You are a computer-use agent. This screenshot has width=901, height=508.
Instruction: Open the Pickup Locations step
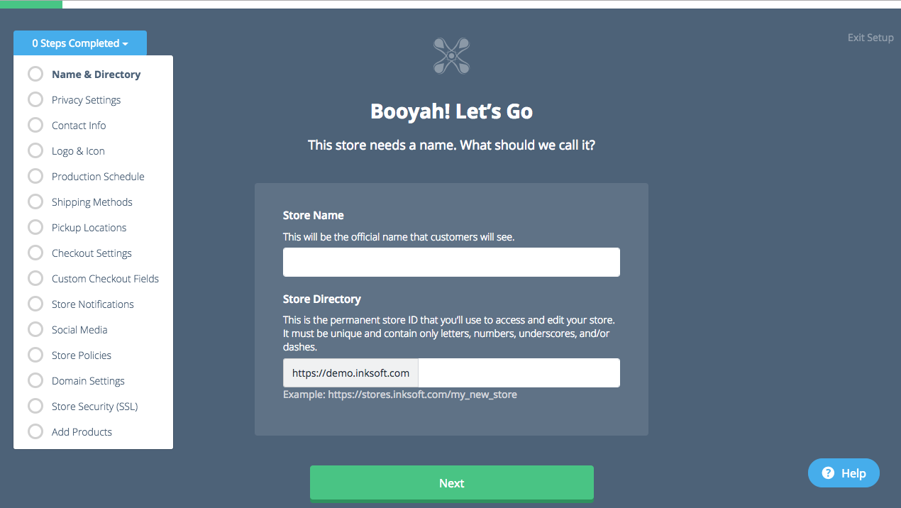click(89, 228)
